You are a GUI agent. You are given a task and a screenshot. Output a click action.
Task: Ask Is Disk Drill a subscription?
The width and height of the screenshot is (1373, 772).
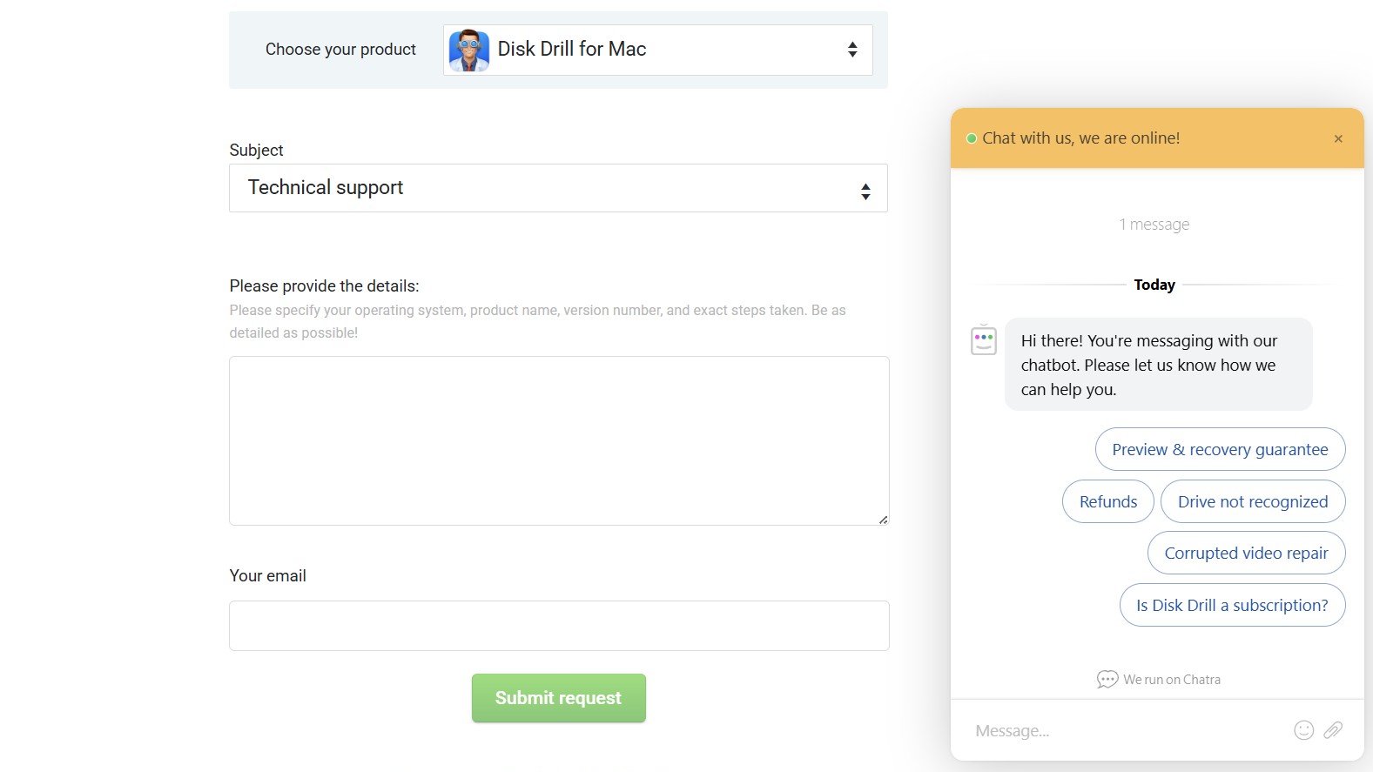(1232, 605)
